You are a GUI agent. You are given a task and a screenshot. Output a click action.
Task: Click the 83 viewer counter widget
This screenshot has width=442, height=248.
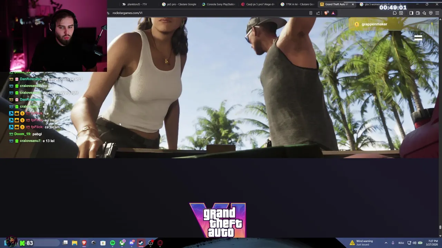point(27,243)
